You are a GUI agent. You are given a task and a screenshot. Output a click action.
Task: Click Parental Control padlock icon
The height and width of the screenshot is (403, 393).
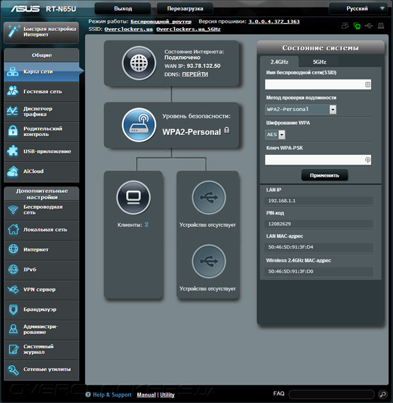click(13, 131)
